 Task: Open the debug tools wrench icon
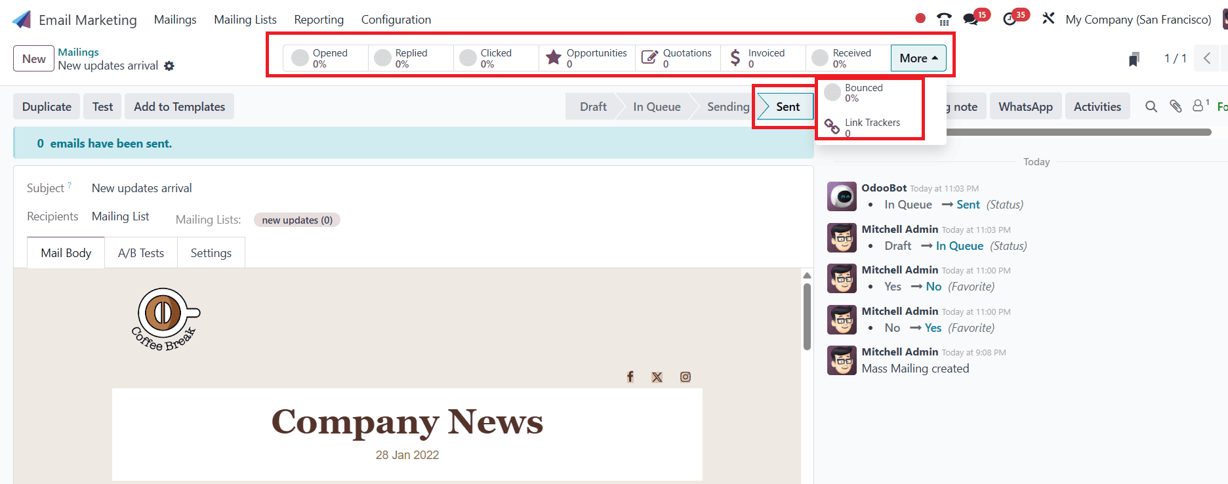pos(1048,19)
